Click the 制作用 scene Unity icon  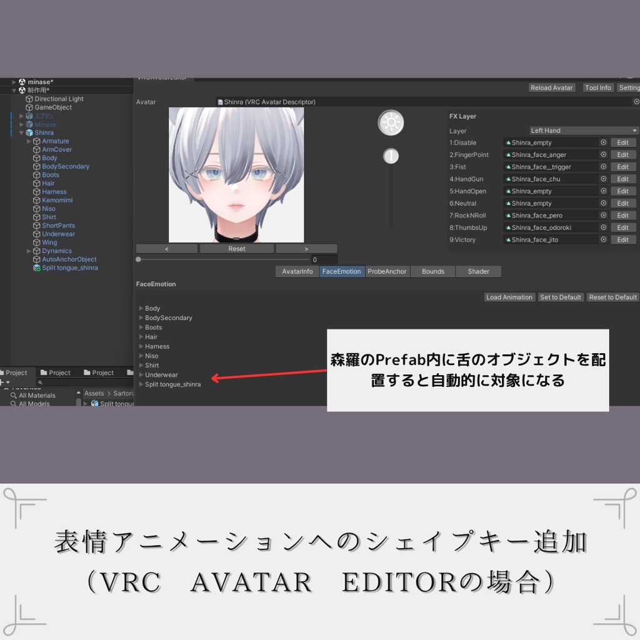tap(22, 90)
